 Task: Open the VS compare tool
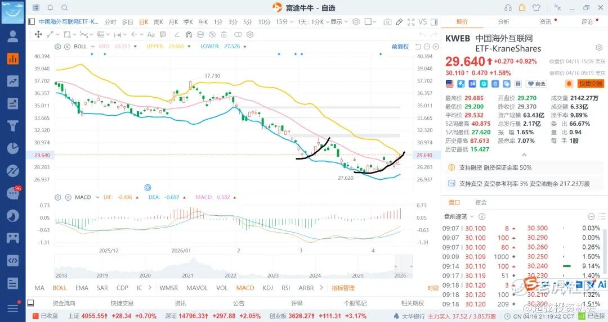[423, 22]
